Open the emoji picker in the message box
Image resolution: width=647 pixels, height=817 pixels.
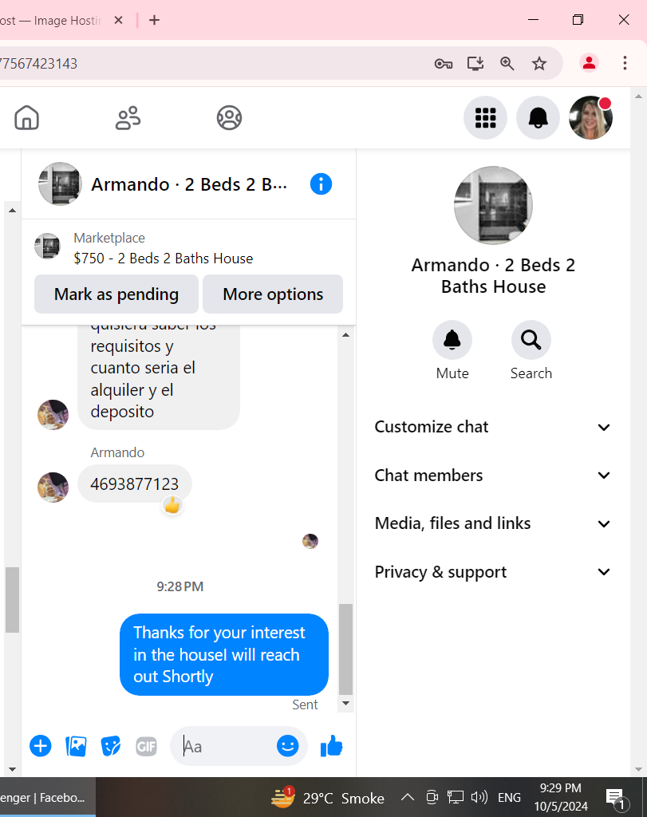[x=287, y=746]
